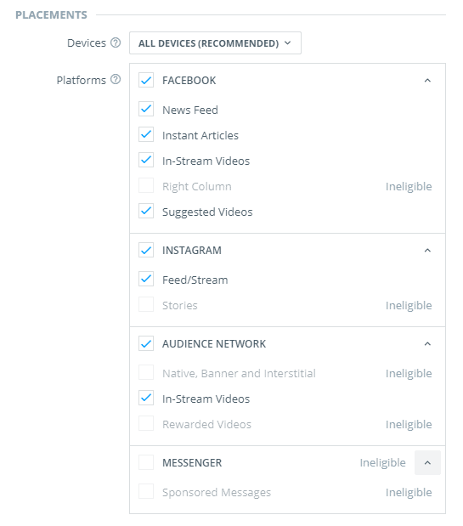
Task: Toggle the Instant Articles checkbox
Action: (146, 134)
